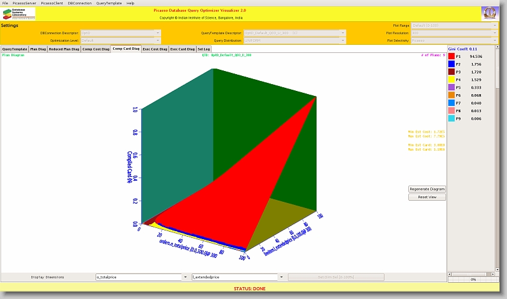Switch to the Reduced Plan Diag tab
Viewport: 507px width, 299px height.
pos(64,49)
